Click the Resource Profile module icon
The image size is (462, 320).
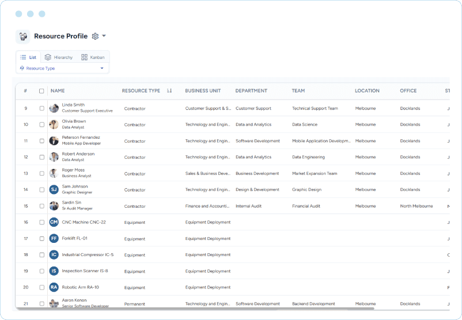click(23, 36)
